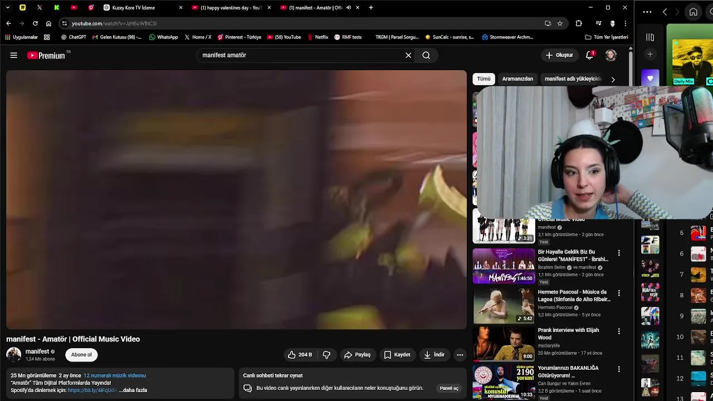The image size is (713, 401).
Task: Open options for Bir Hayalle Geldik video
Action: pyautogui.click(x=619, y=253)
